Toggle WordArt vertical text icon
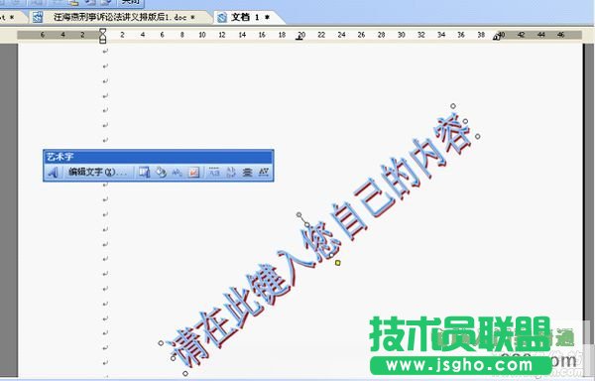Image resolution: width=595 pixels, height=381 pixels. pyautogui.click(x=231, y=173)
